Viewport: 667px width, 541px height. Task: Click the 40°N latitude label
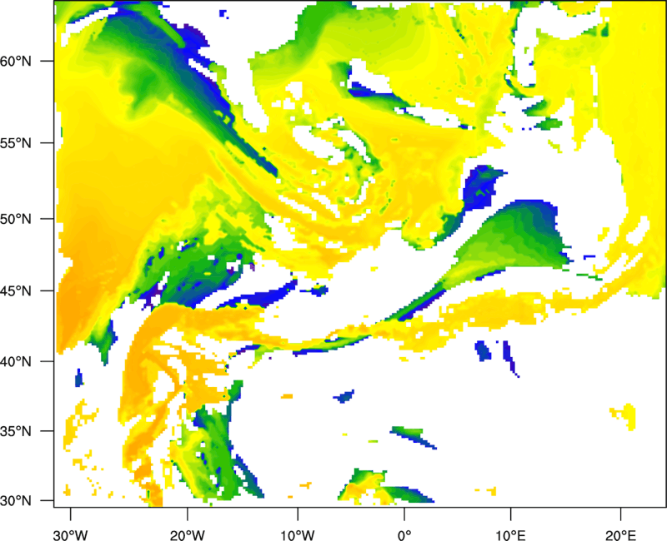point(16,362)
